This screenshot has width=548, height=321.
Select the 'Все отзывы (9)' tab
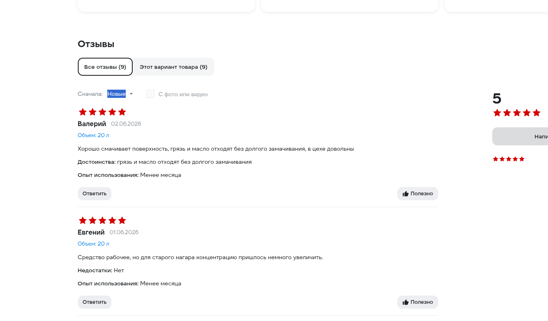point(105,67)
